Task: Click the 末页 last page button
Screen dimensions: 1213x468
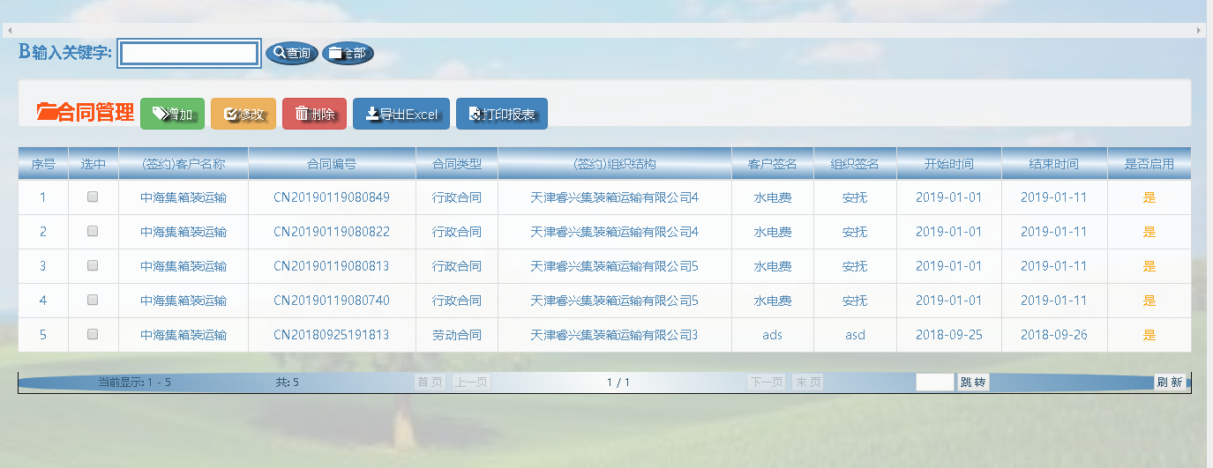Action: [x=808, y=383]
